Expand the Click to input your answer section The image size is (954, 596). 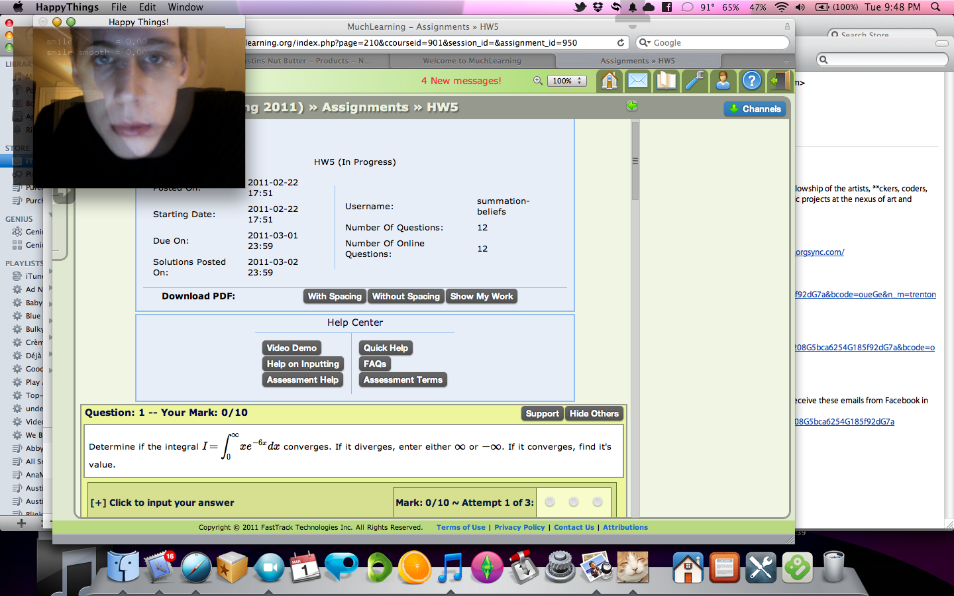click(x=162, y=503)
